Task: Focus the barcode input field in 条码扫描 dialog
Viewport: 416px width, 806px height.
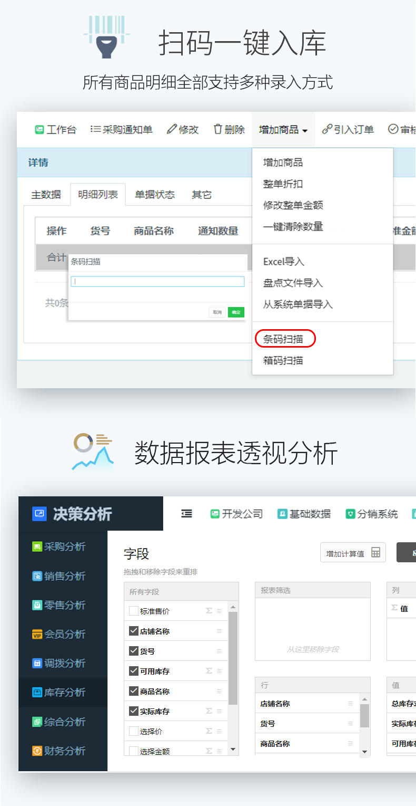Action: click(157, 282)
